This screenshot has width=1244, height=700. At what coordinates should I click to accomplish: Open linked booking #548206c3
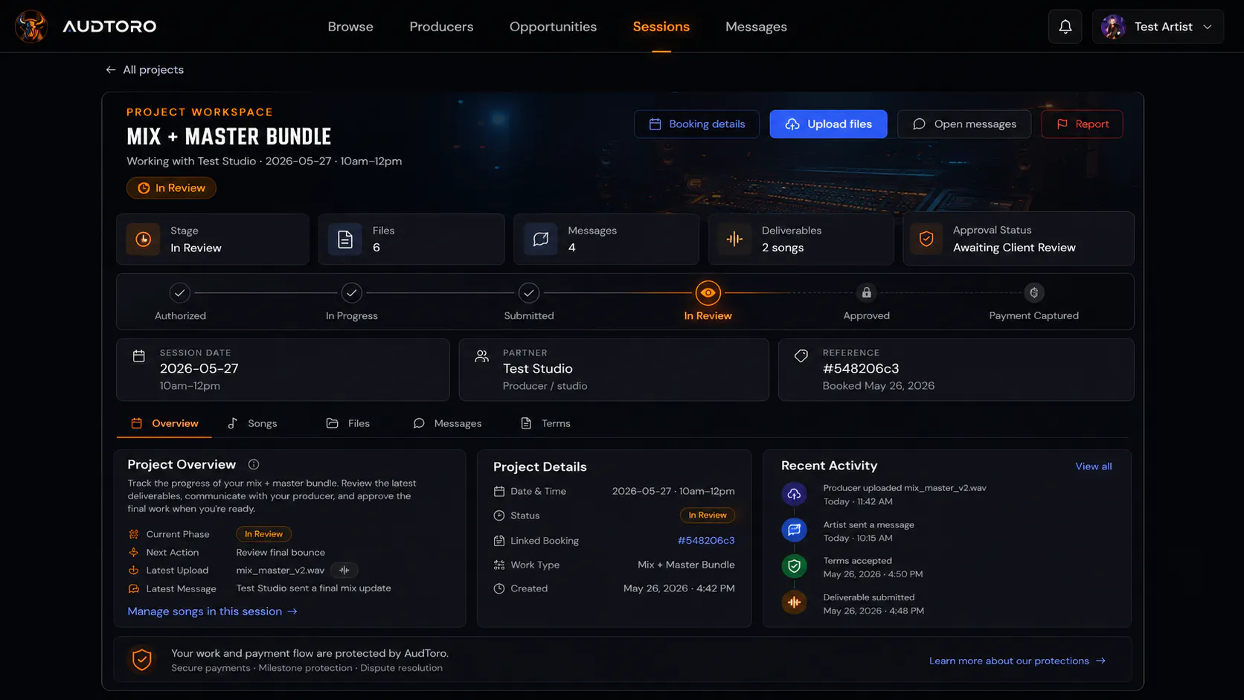click(x=706, y=541)
